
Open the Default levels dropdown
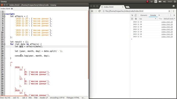(x=169, y=19)
